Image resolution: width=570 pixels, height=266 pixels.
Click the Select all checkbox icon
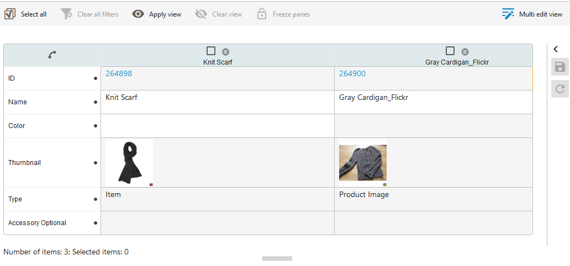pos(9,14)
